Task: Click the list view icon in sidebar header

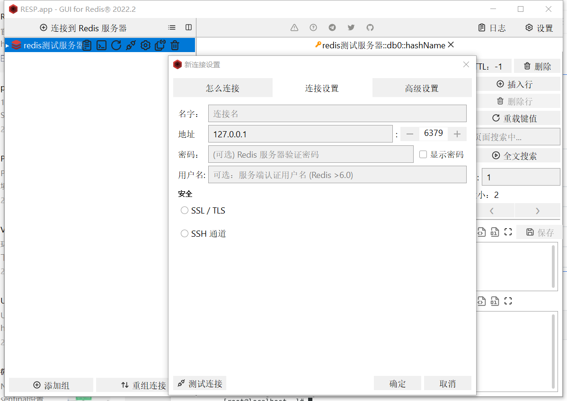Action: [172, 27]
